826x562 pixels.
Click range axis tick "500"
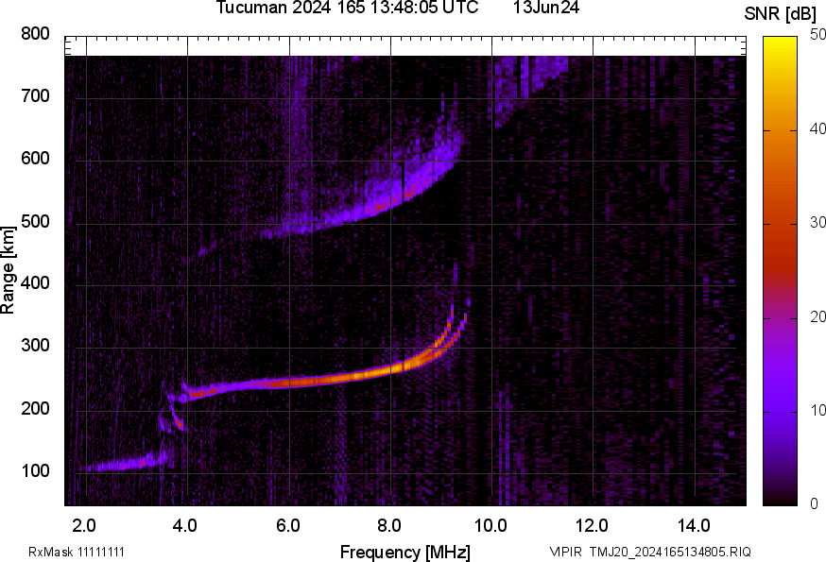[x=35, y=222]
